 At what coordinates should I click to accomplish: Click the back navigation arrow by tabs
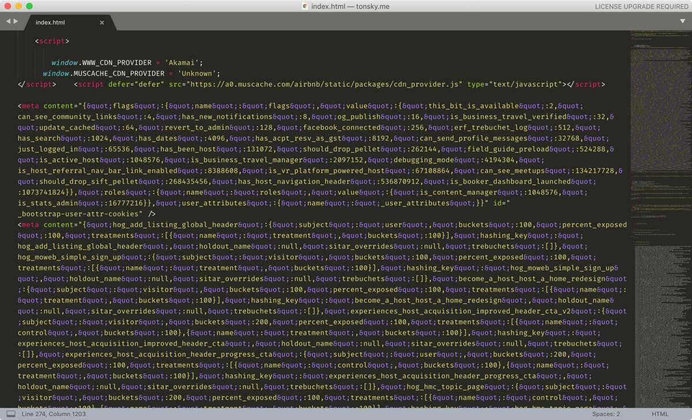(8, 21)
